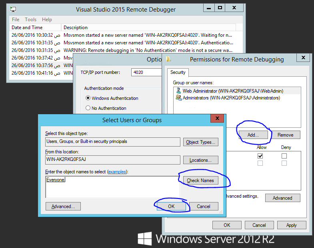The image size is (314, 248).
Task: Click the Description column header
Action: 148,28
